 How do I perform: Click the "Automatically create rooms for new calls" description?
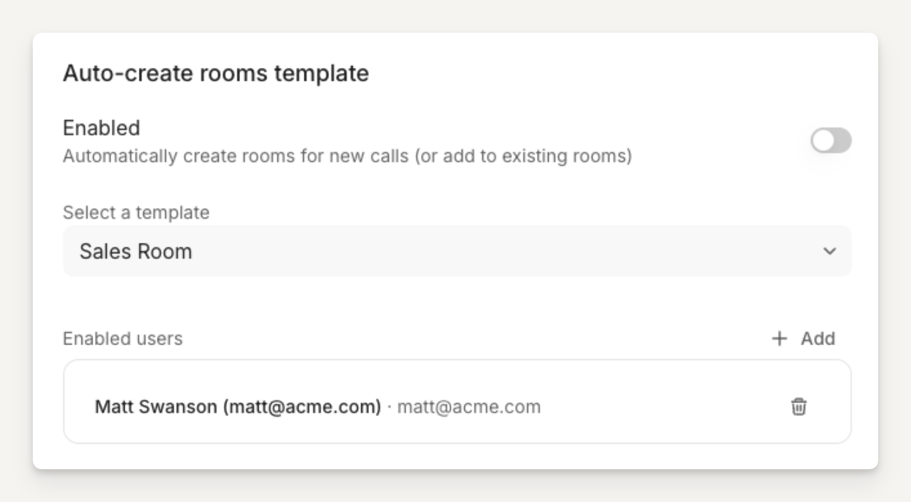pos(235,156)
